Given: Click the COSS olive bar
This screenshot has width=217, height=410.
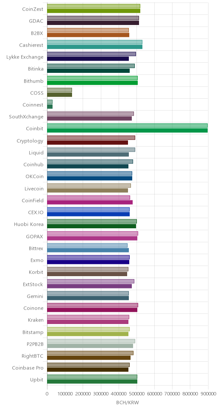Looking at the screenshot, I should click(59, 94).
